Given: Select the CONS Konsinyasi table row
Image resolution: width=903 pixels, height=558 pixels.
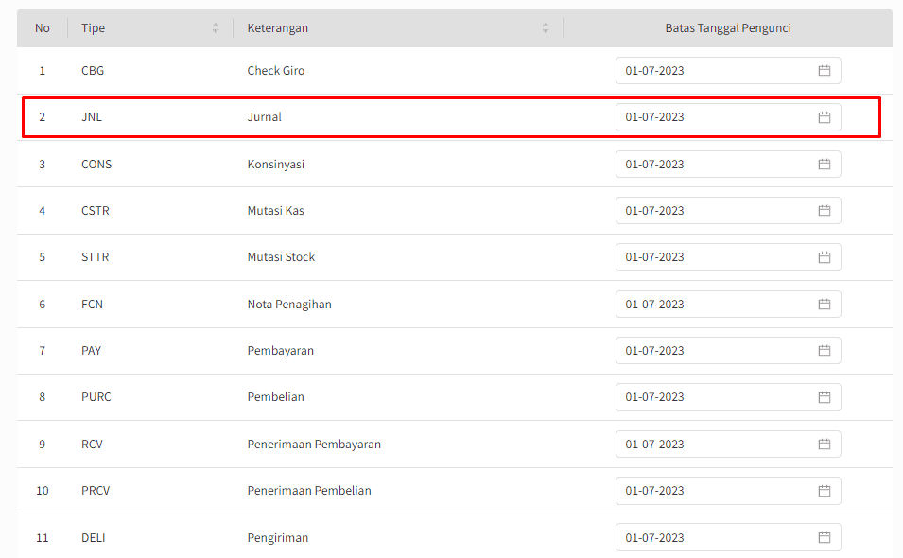Looking at the screenshot, I should (378, 165).
